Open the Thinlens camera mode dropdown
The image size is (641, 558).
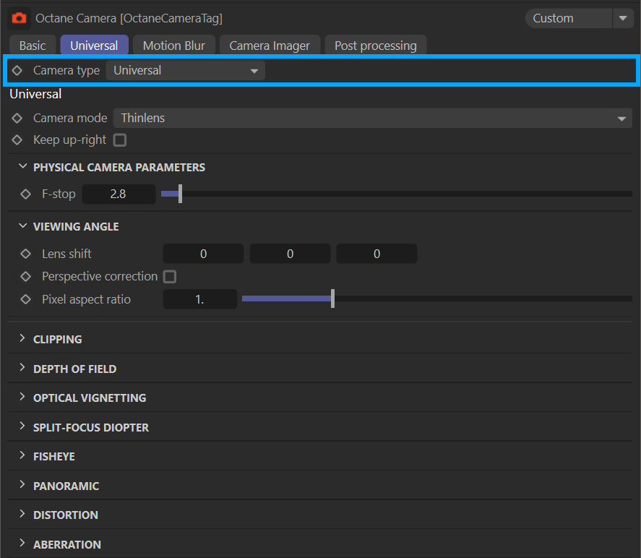point(372,118)
